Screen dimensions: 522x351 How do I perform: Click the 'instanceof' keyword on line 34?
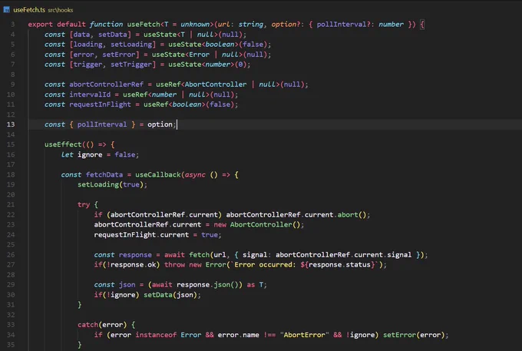(x=156, y=335)
